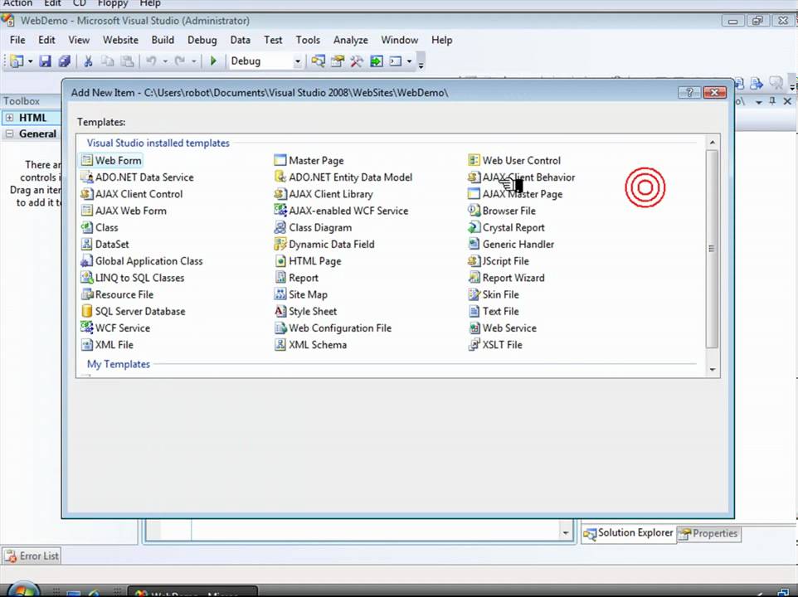Select Web Configuration File template
Screen dimensions: 798x597
[333, 328]
